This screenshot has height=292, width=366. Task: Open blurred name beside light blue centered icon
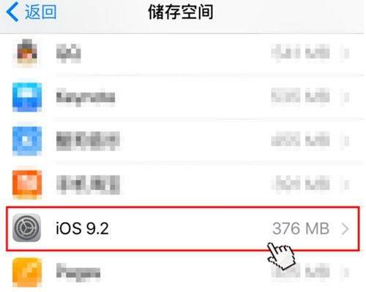[88, 141]
